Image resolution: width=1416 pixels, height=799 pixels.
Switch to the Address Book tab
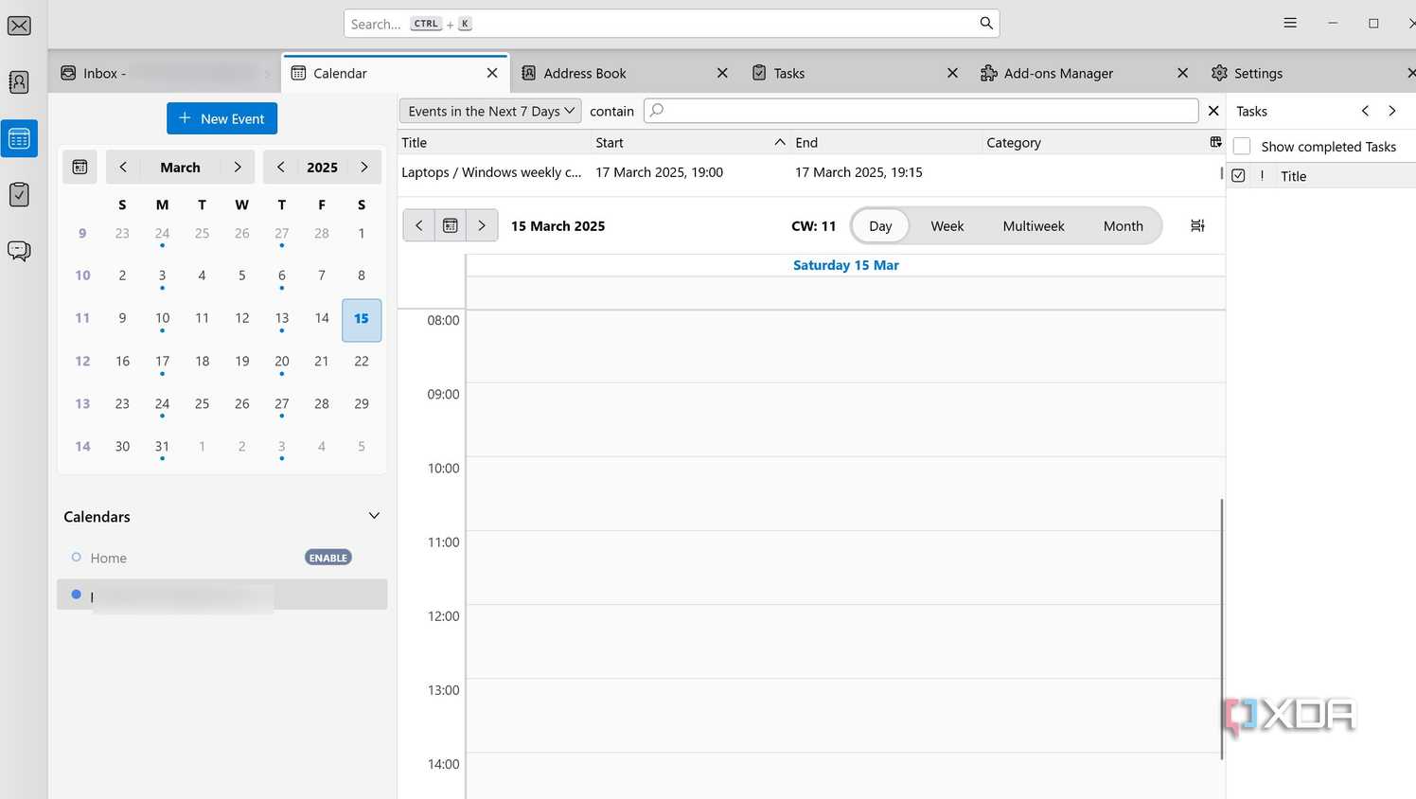point(625,73)
